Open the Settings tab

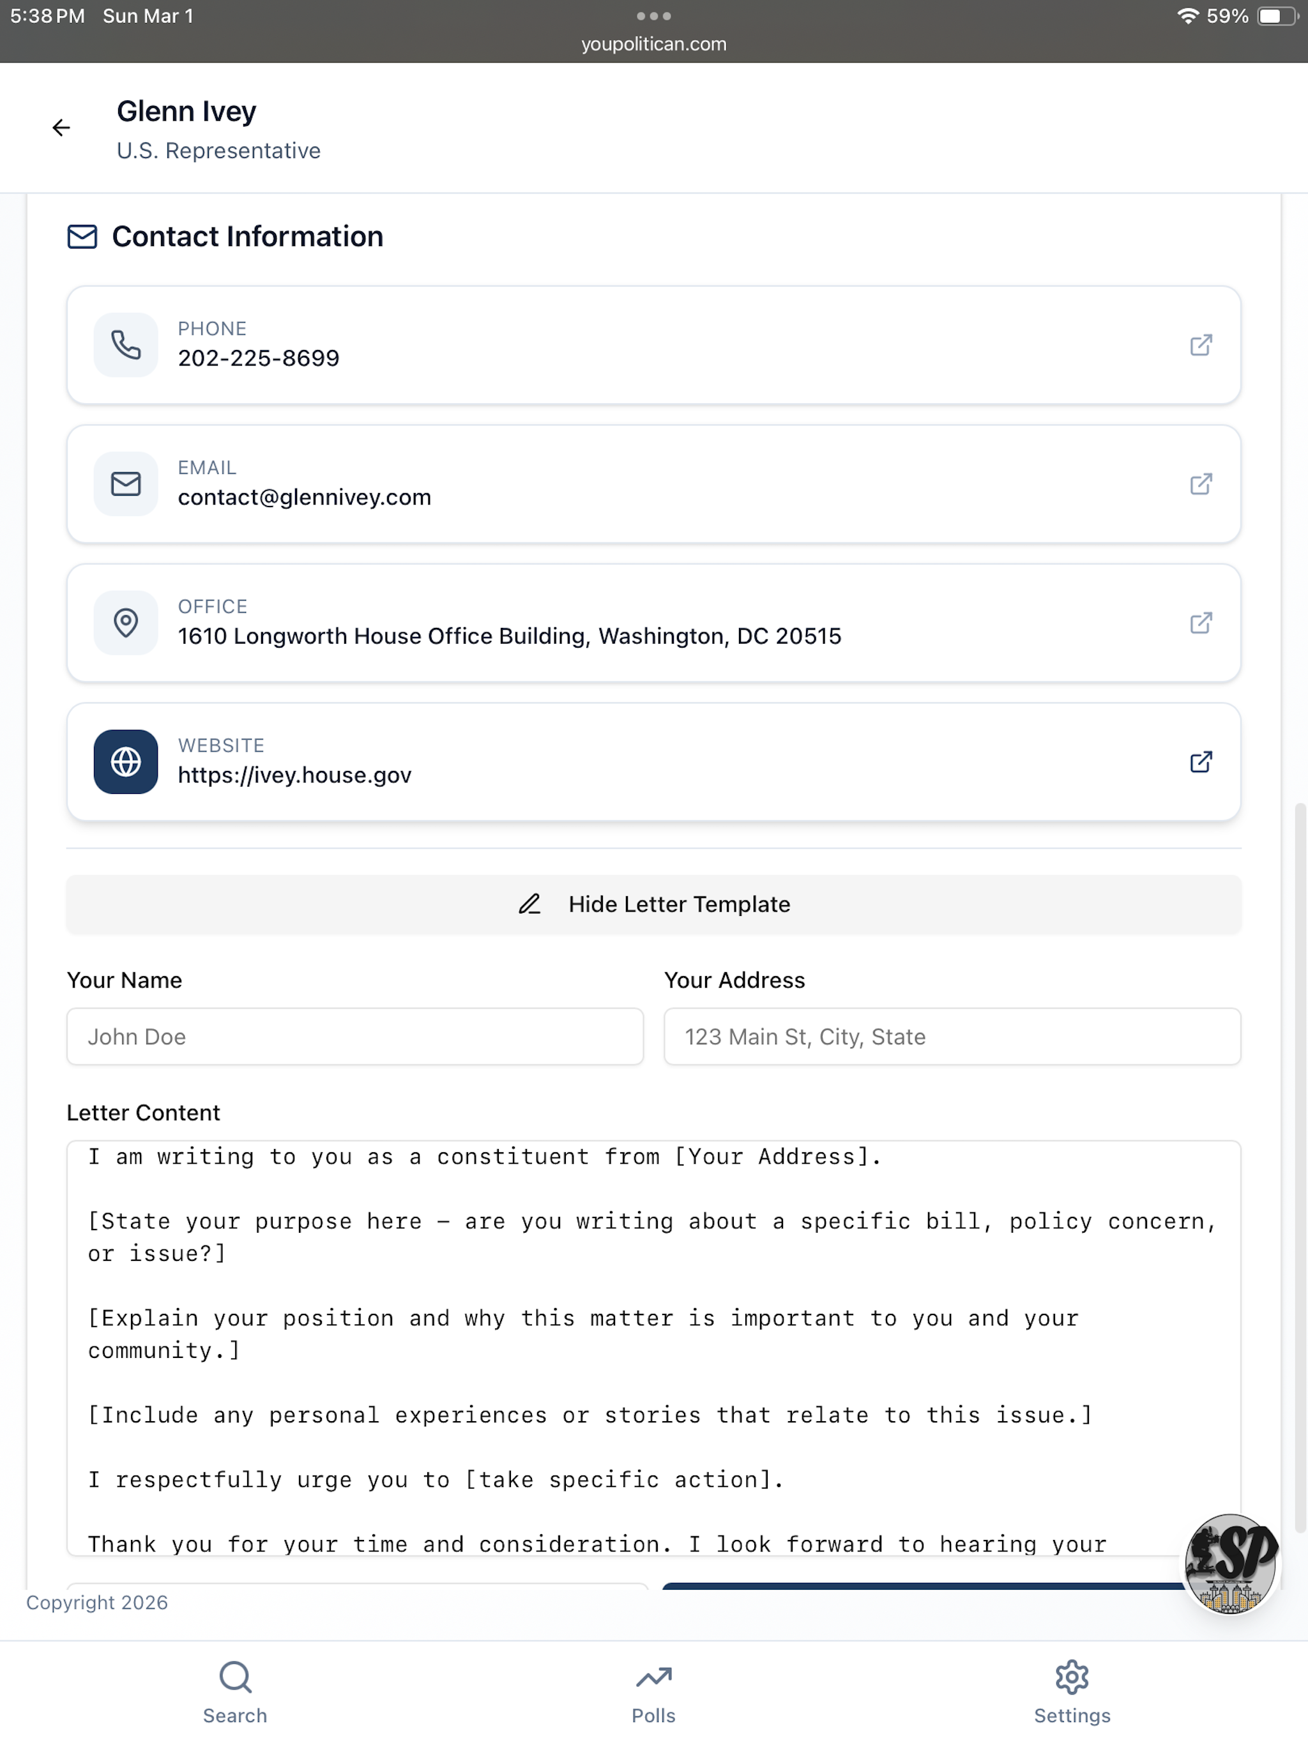pos(1072,1693)
